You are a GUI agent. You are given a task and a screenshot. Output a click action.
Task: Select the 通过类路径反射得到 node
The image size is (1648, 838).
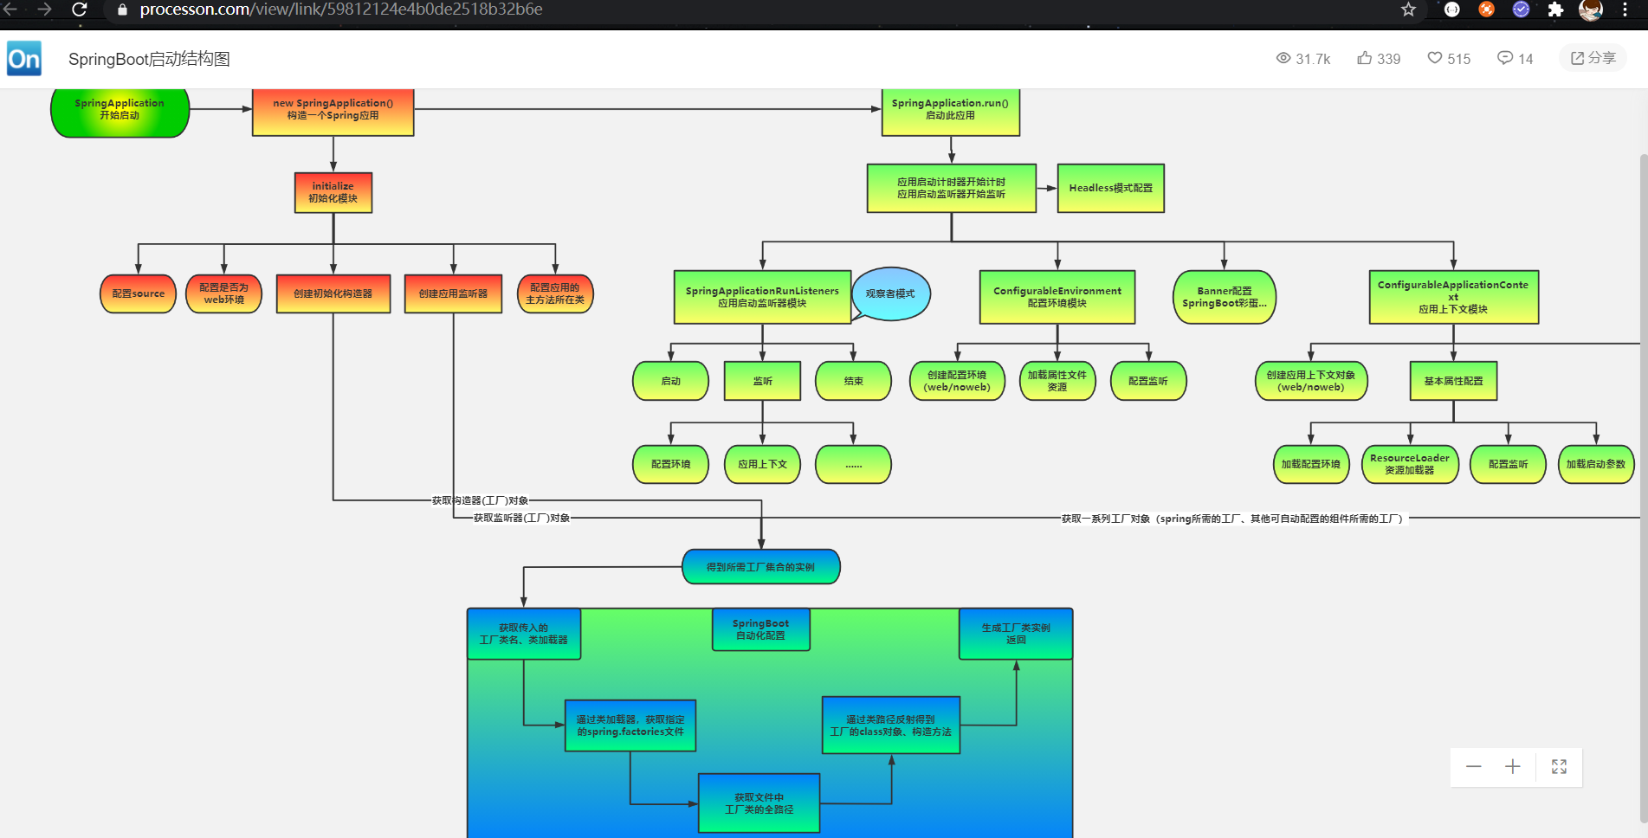(x=890, y=725)
